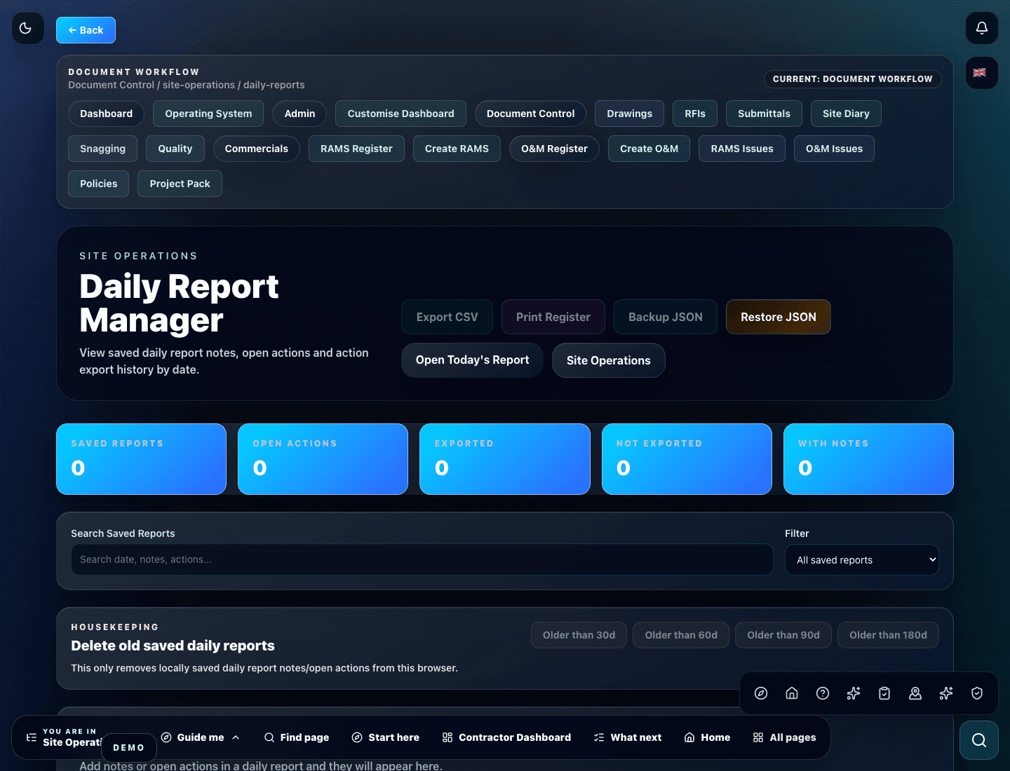Click the house icon in floating toolbar
Image resolution: width=1010 pixels, height=771 pixels.
(792, 693)
